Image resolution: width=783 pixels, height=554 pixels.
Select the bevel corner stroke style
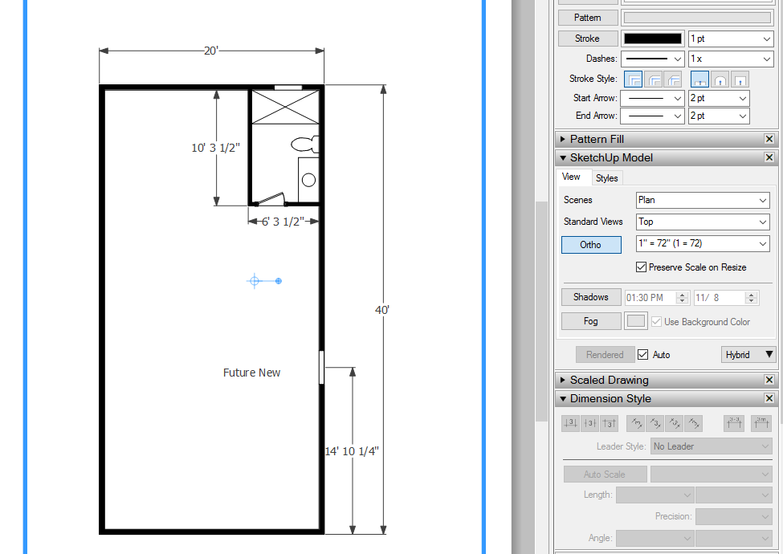(674, 79)
